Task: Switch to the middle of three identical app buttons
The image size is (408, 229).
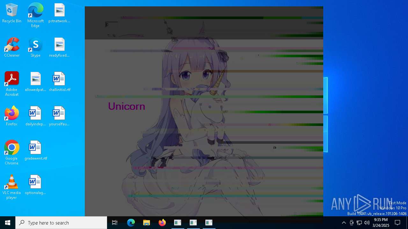Action: (x=193, y=223)
